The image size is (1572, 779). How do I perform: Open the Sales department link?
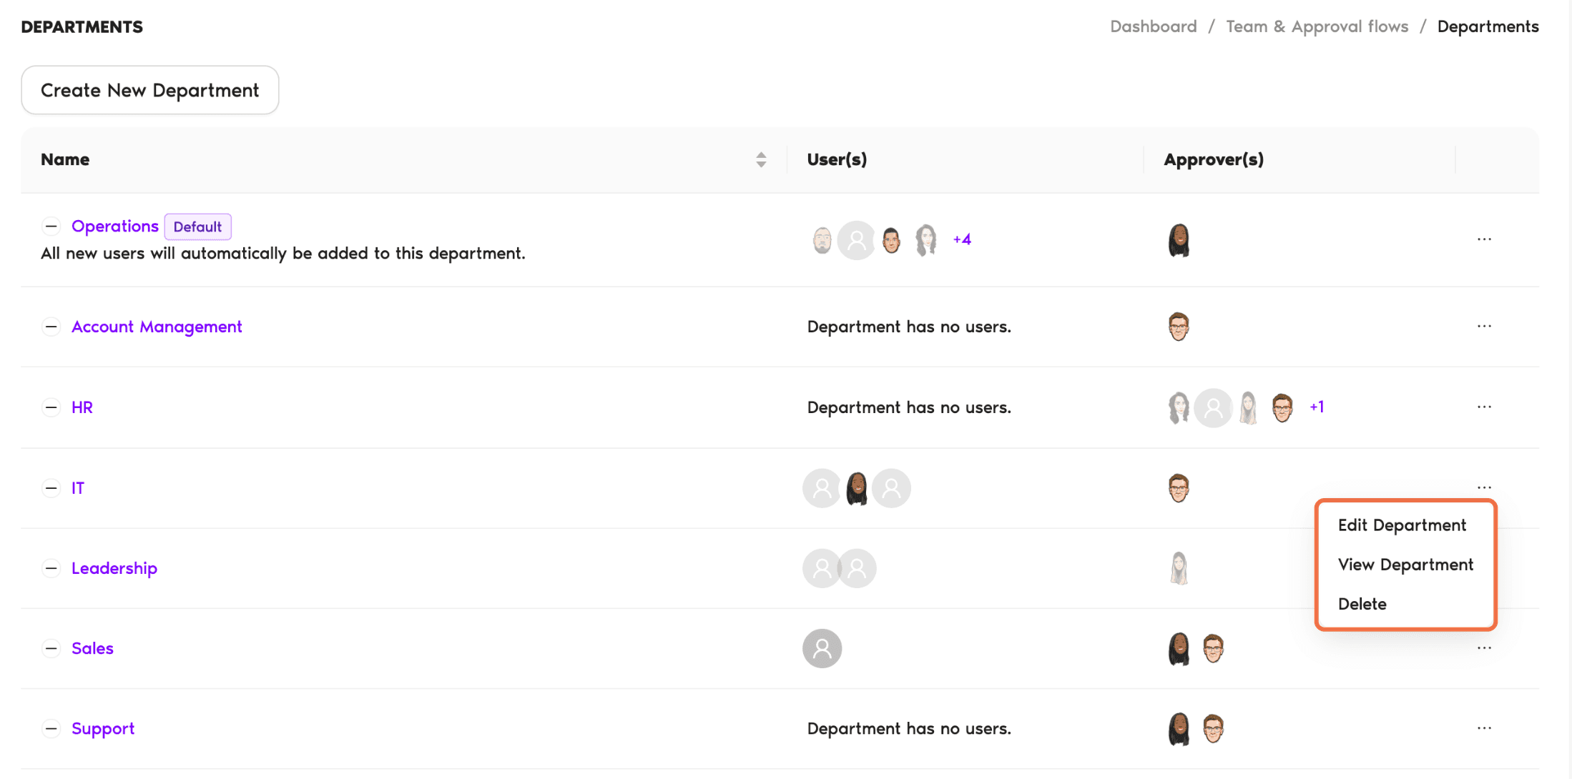click(92, 648)
